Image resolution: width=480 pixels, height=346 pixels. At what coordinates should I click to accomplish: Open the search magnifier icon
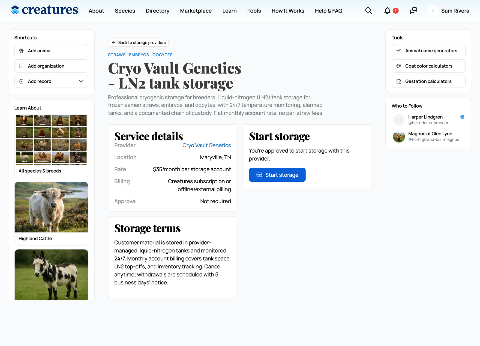pyautogui.click(x=368, y=11)
